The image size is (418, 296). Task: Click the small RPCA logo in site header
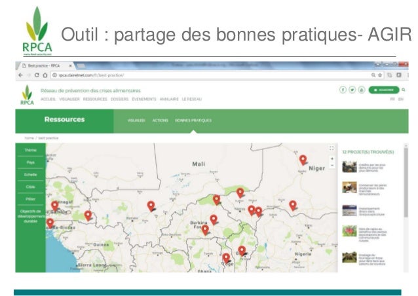pyautogui.click(x=28, y=95)
